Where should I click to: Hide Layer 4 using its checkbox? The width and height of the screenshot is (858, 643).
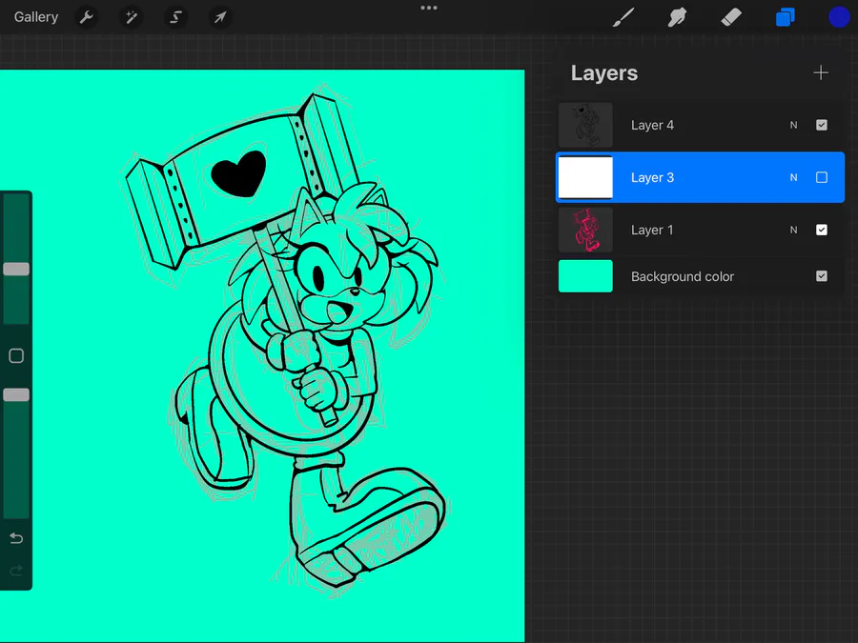click(x=822, y=125)
